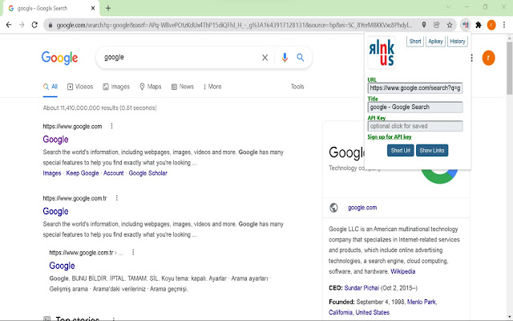Close the 'google - Google Search' tab
Viewport: 513px width, 321px height.
click(93, 8)
